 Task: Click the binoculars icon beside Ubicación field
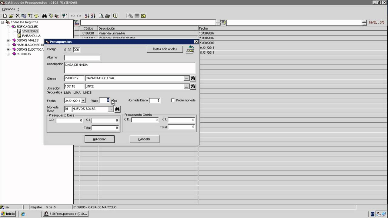click(x=193, y=87)
